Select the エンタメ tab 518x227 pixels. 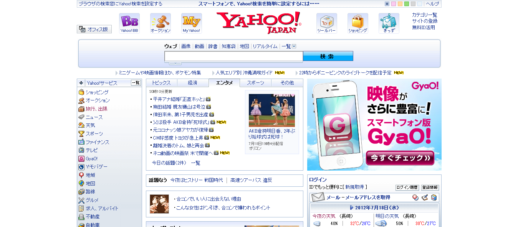[224, 83]
